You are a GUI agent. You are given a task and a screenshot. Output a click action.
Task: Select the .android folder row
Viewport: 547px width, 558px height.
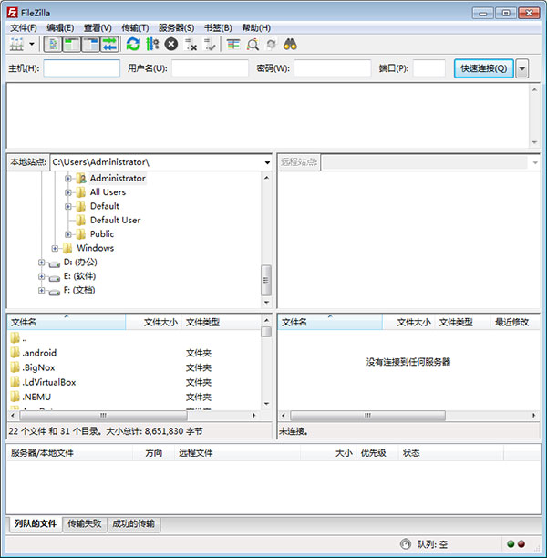click(134, 353)
